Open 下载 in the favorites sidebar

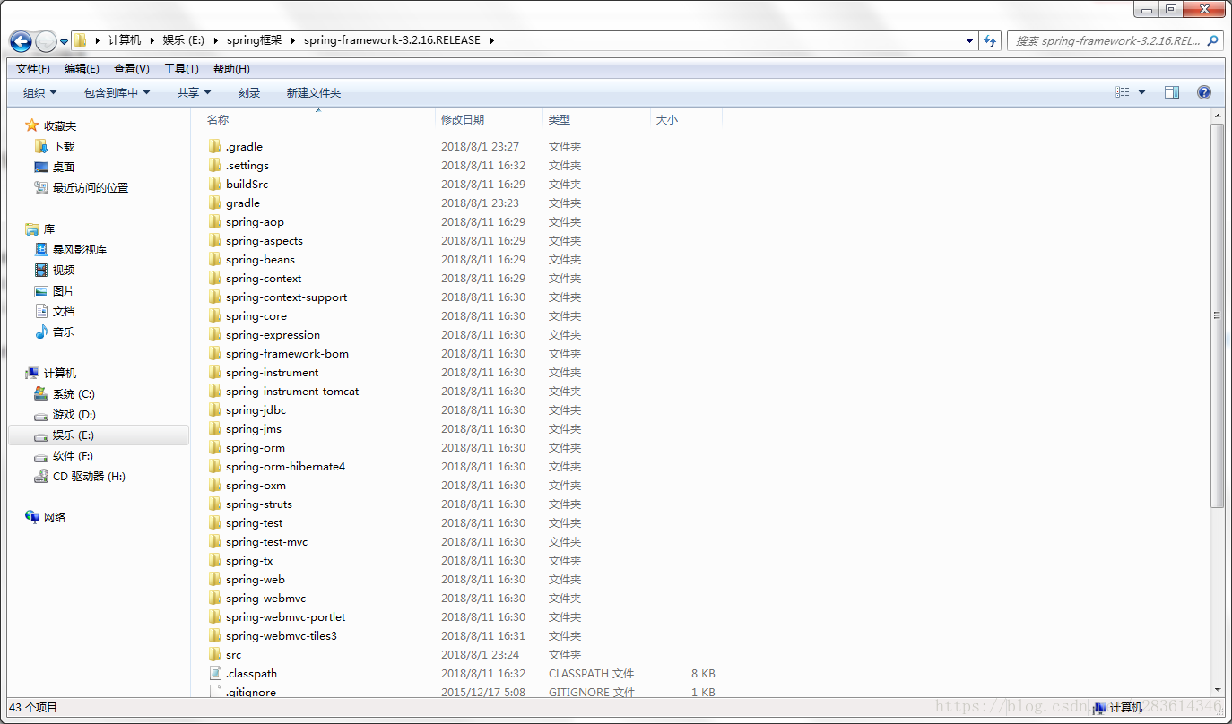(64, 146)
